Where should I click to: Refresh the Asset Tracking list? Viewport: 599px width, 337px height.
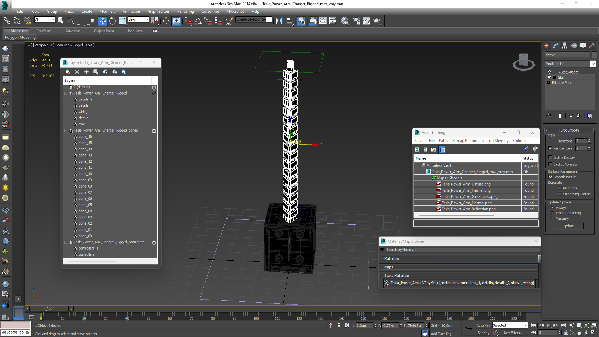pos(417,149)
